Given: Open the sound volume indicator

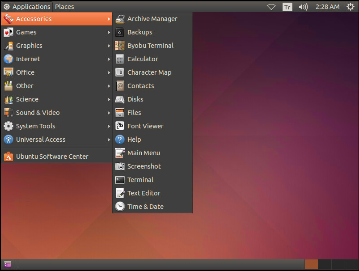Looking at the screenshot, I should pos(303,7).
